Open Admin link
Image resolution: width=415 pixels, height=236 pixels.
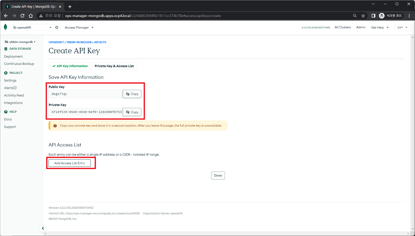[361, 27]
